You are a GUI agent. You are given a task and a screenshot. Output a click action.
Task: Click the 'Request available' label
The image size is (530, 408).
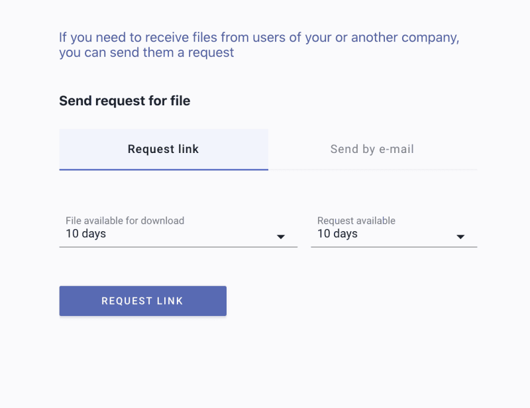pyautogui.click(x=356, y=220)
